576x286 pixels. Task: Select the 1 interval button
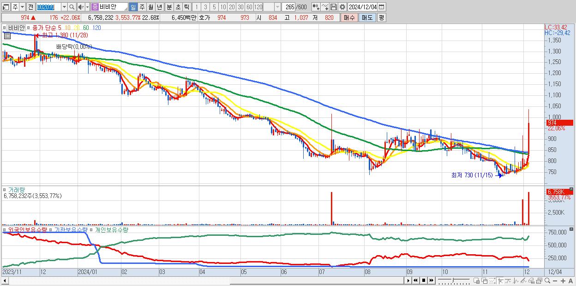pos(196,7)
